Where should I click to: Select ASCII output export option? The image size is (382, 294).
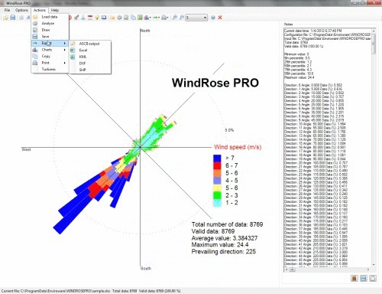click(x=90, y=44)
